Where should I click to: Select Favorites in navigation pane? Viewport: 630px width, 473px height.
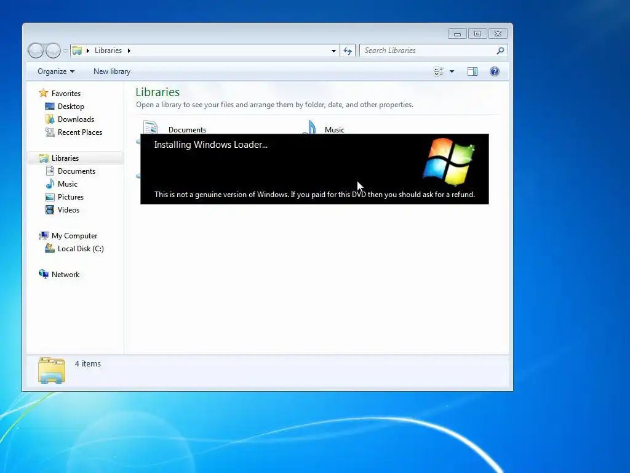(x=66, y=94)
